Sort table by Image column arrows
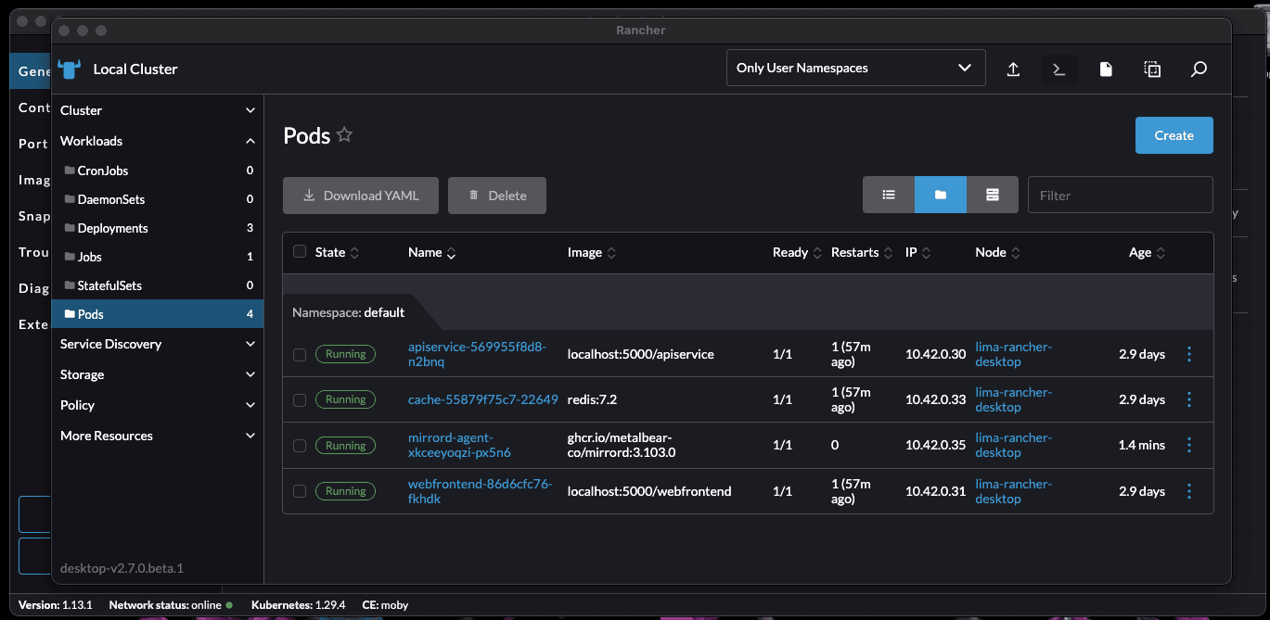 click(x=611, y=252)
